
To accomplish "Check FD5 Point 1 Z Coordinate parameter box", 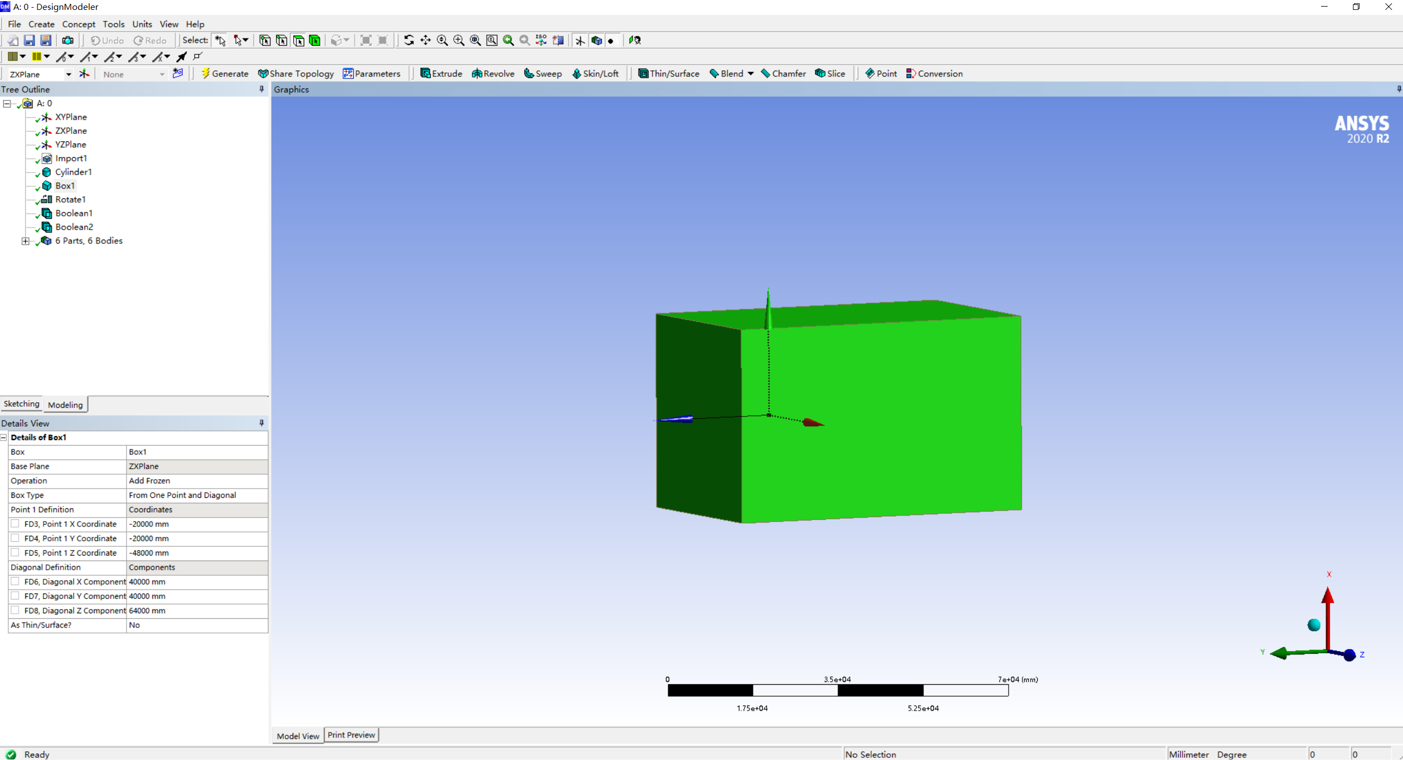I will (15, 552).
